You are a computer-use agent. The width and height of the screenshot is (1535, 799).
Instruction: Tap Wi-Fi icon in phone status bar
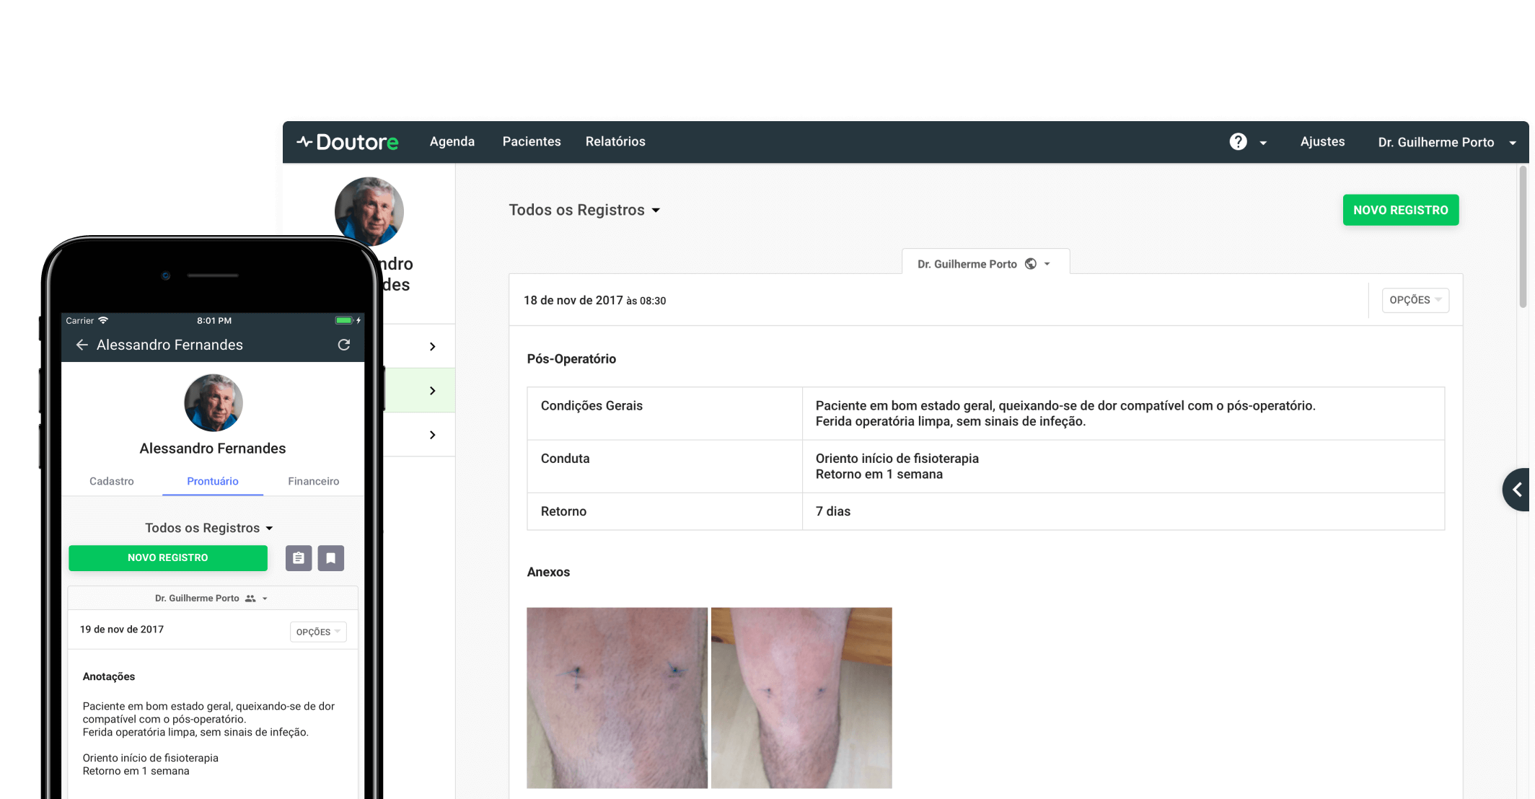(x=103, y=320)
